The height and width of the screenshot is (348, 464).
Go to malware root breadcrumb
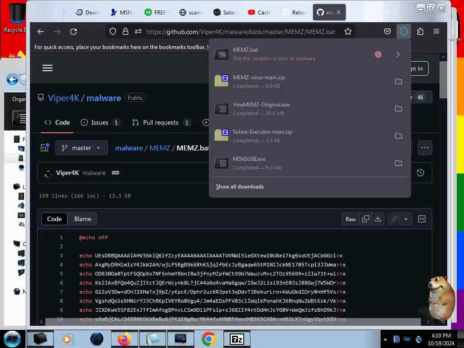click(129, 148)
